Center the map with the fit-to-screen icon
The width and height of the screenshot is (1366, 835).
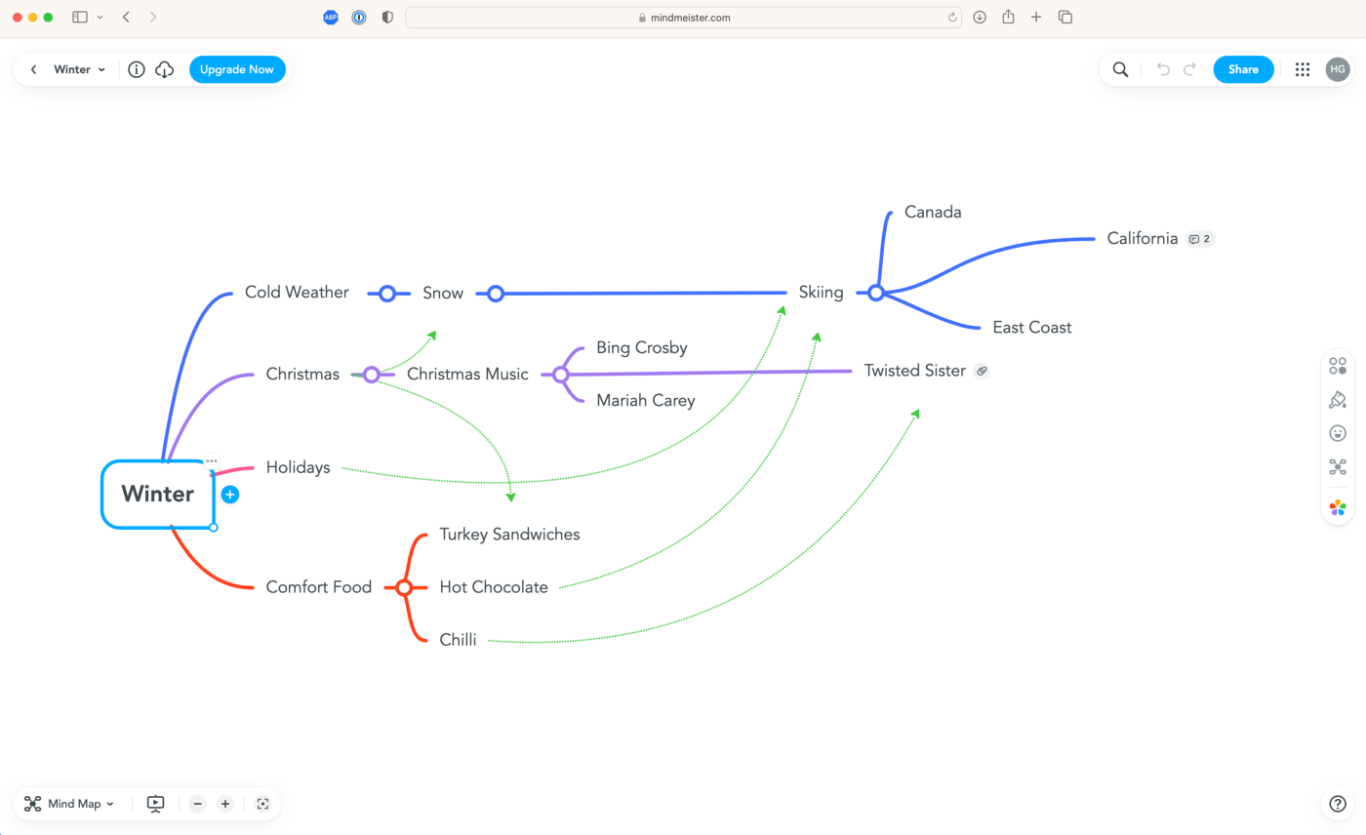pos(262,804)
